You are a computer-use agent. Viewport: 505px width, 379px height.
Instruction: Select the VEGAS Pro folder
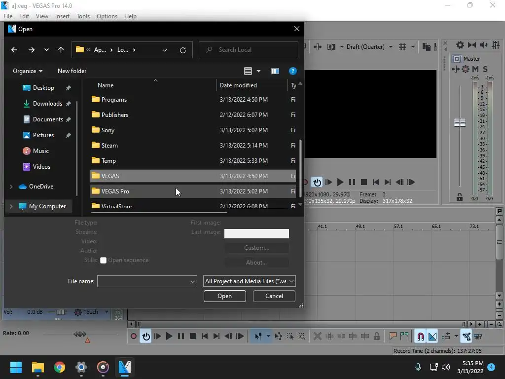pos(193,191)
